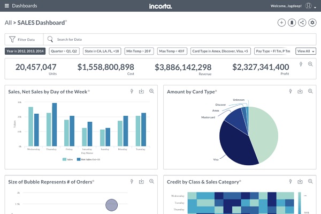Click lightning icon on Credit by Class chart

pos(291,181)
